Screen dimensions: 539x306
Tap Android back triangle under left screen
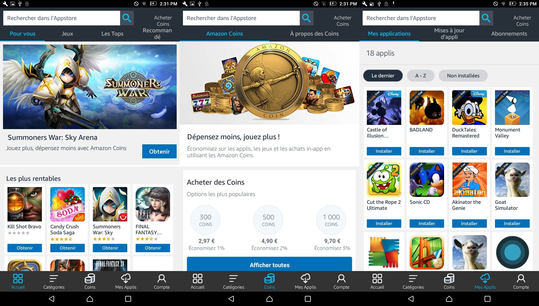pyautogui.click(x=52, y=299)
